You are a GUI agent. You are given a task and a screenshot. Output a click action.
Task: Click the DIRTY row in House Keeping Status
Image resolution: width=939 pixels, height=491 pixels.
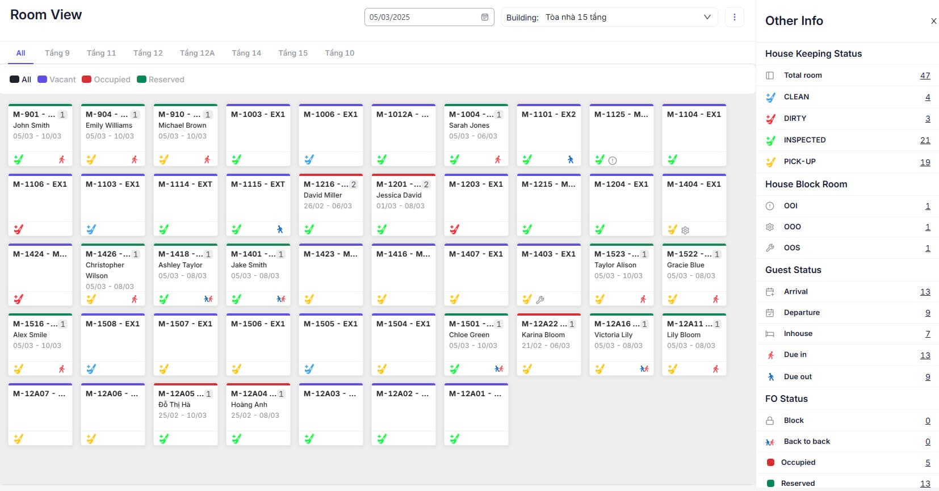[x=848, y=119]
